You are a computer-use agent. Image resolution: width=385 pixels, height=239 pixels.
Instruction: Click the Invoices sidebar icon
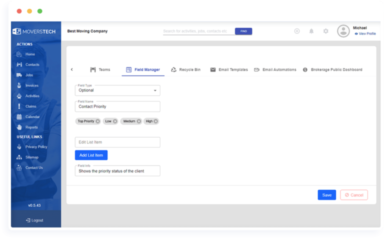[19, 85]
